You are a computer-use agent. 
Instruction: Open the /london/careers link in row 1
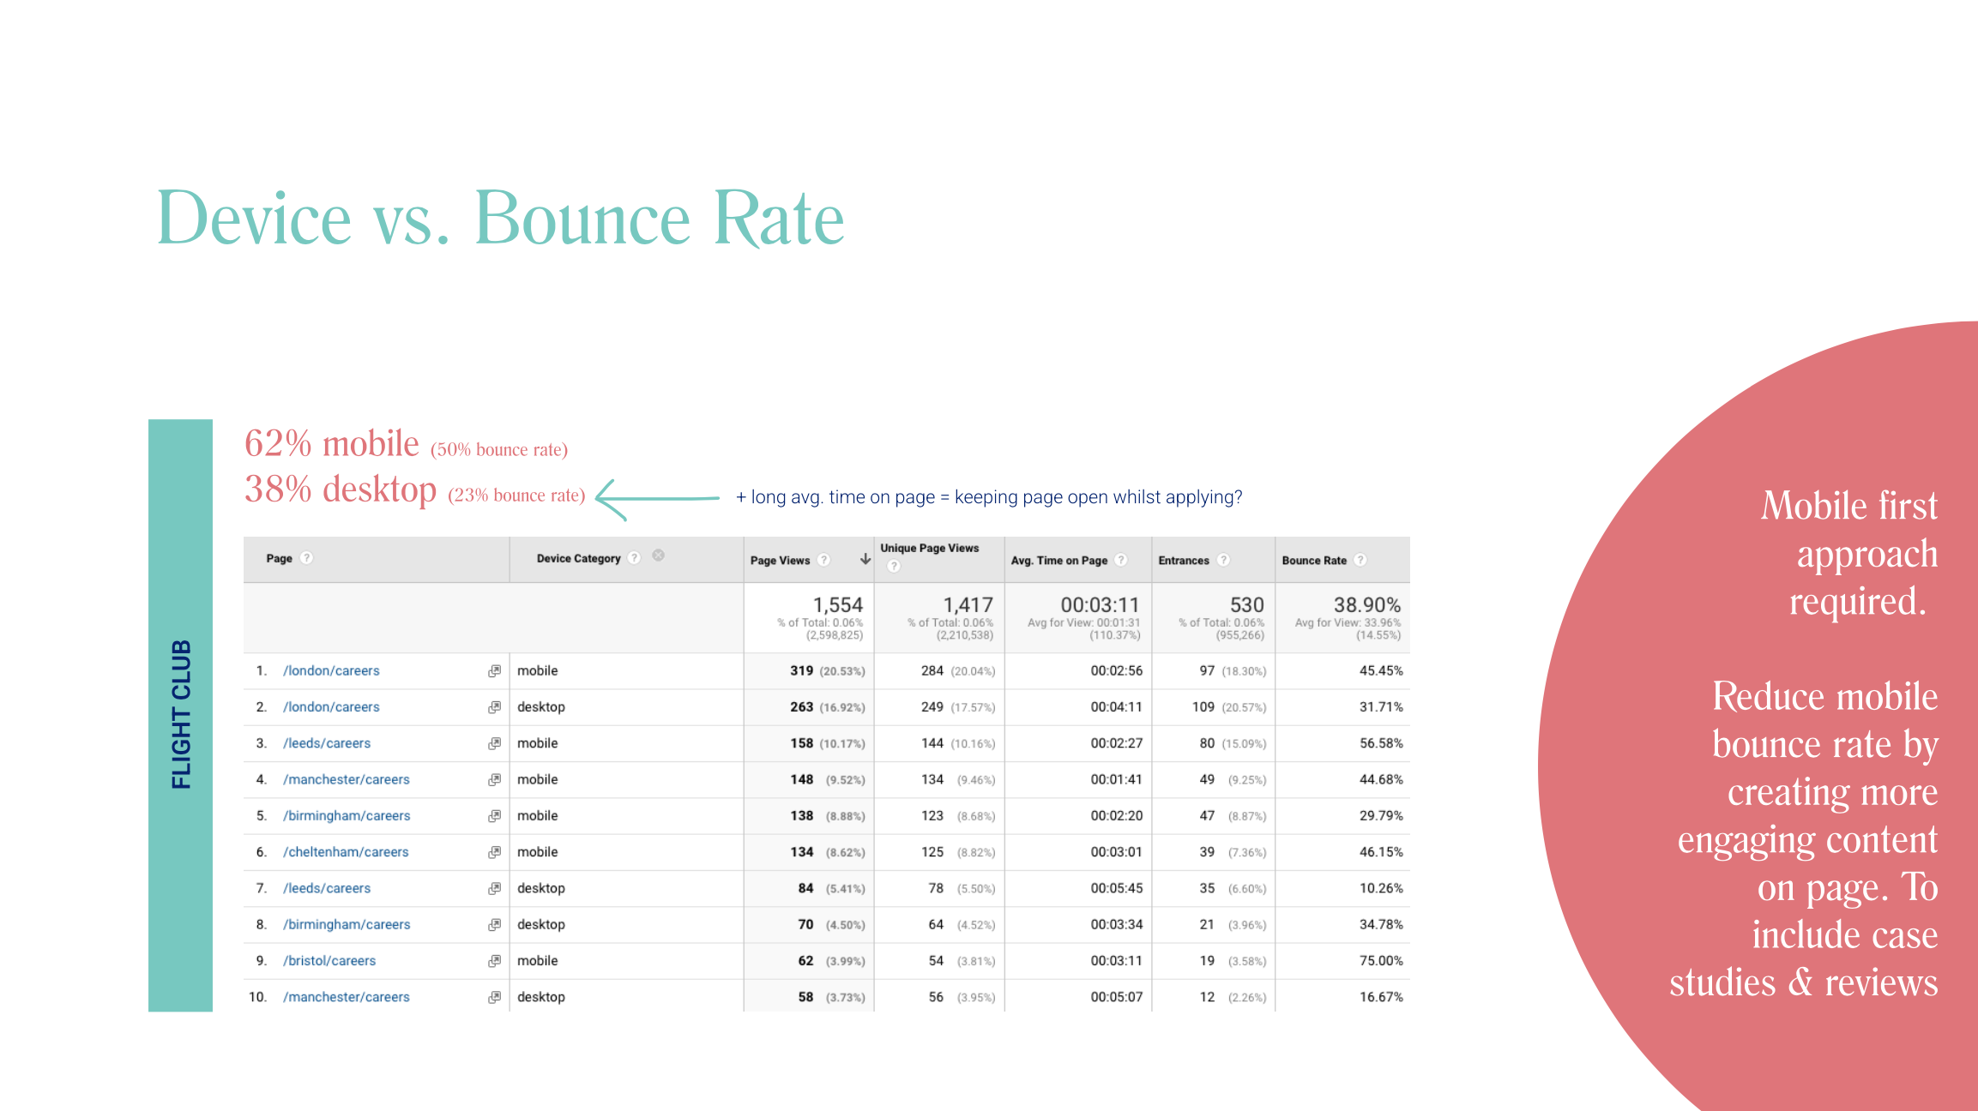coord(331,671)
